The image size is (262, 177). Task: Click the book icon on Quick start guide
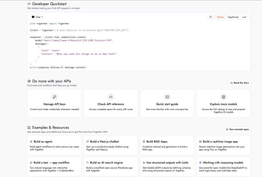point(167,97)
